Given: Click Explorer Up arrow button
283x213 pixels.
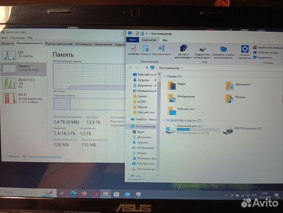Looking at the screenshot, I should 147,68.
